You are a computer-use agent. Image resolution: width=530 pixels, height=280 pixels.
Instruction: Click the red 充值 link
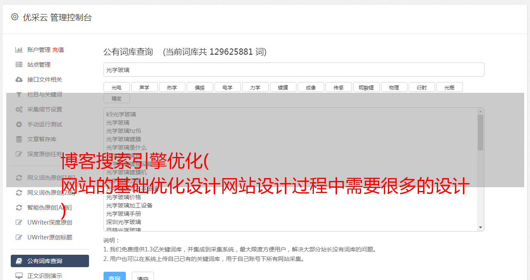coord(58,50)
